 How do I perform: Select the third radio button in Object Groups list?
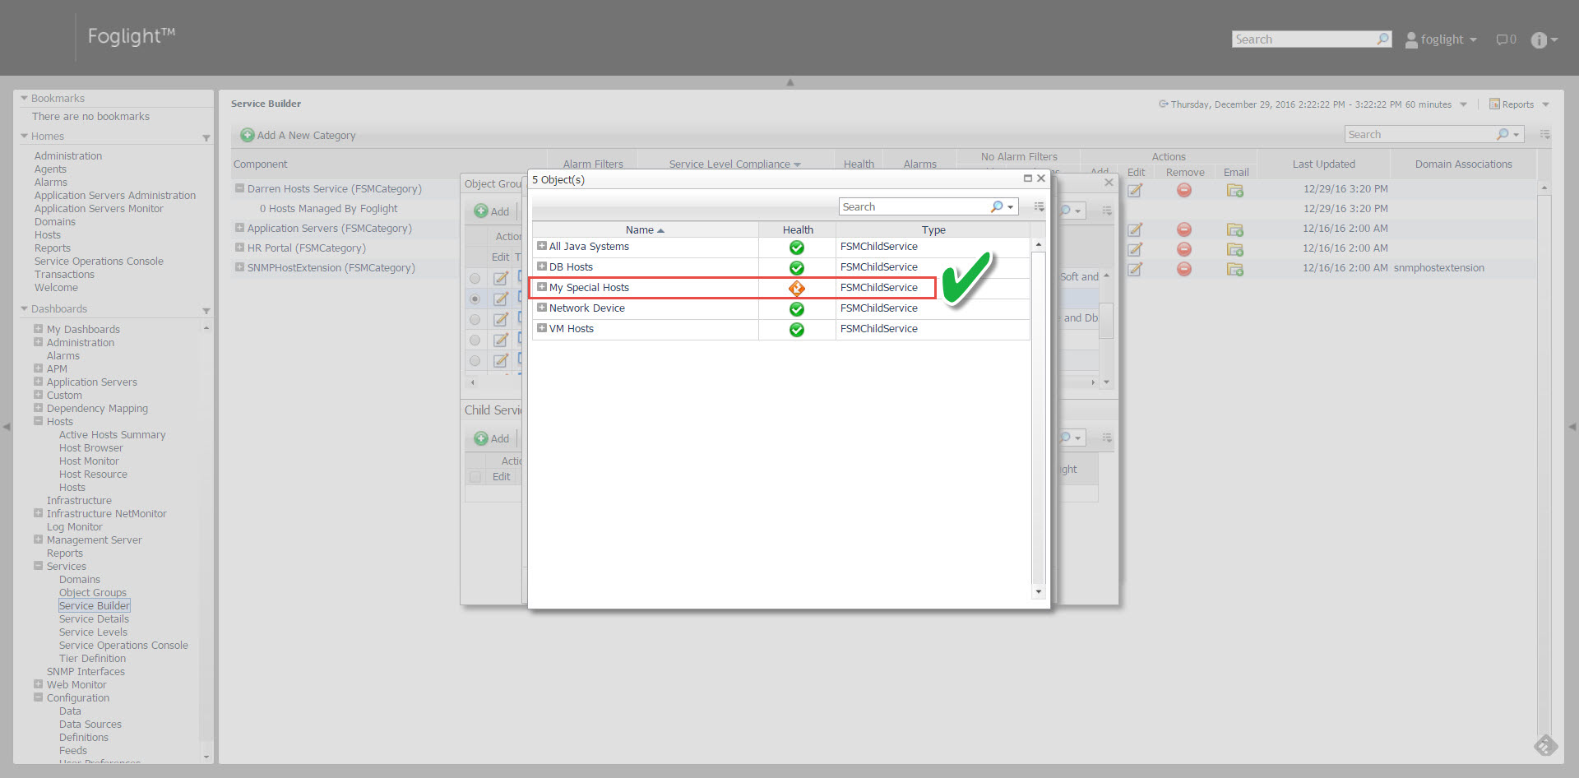[x=475, y=320]
